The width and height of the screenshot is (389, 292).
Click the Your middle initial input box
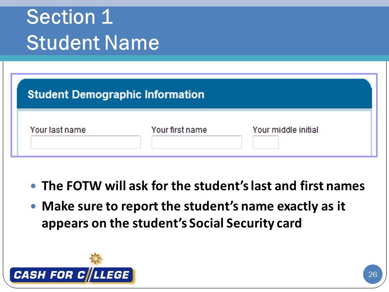click(x=265, y=142)
